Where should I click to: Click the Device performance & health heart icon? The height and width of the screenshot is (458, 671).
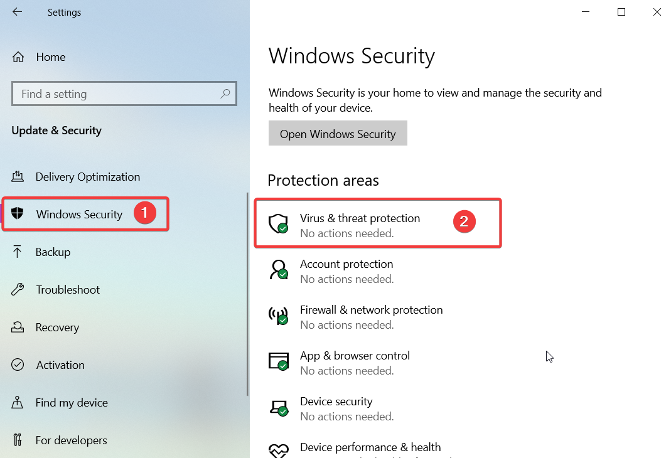tap(278, 450)
